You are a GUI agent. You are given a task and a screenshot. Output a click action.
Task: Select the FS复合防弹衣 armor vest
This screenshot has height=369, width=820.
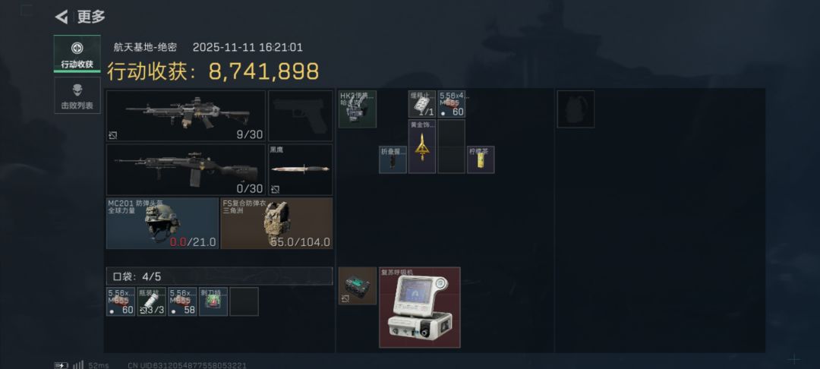coord(276,223)
